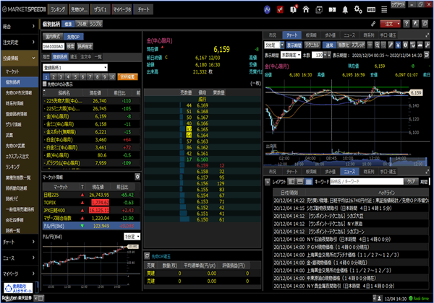Open the alert bell icon
Image resolution: width=434 pixels, height=303 pixels.
pyautogui.click(x=345, y=9)
